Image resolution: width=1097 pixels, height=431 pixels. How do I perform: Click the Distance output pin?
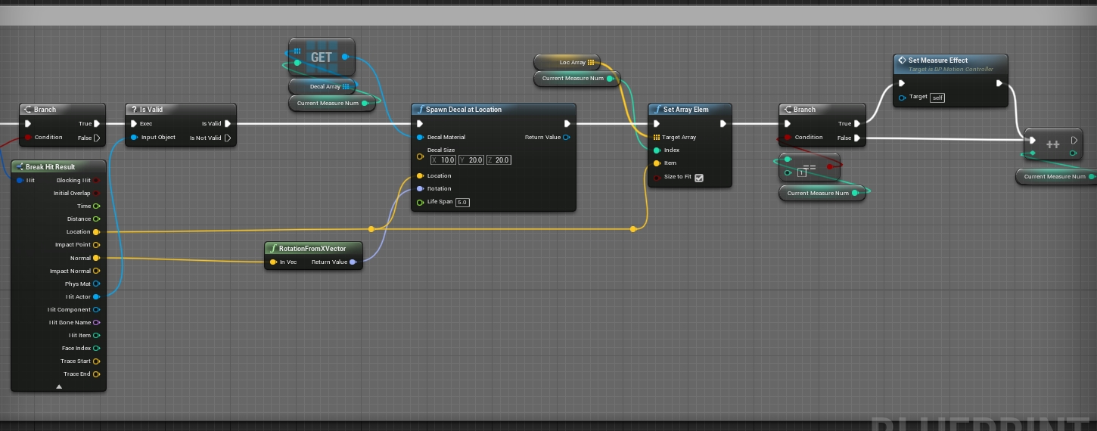pyautogui.click(x=96, y=219)
